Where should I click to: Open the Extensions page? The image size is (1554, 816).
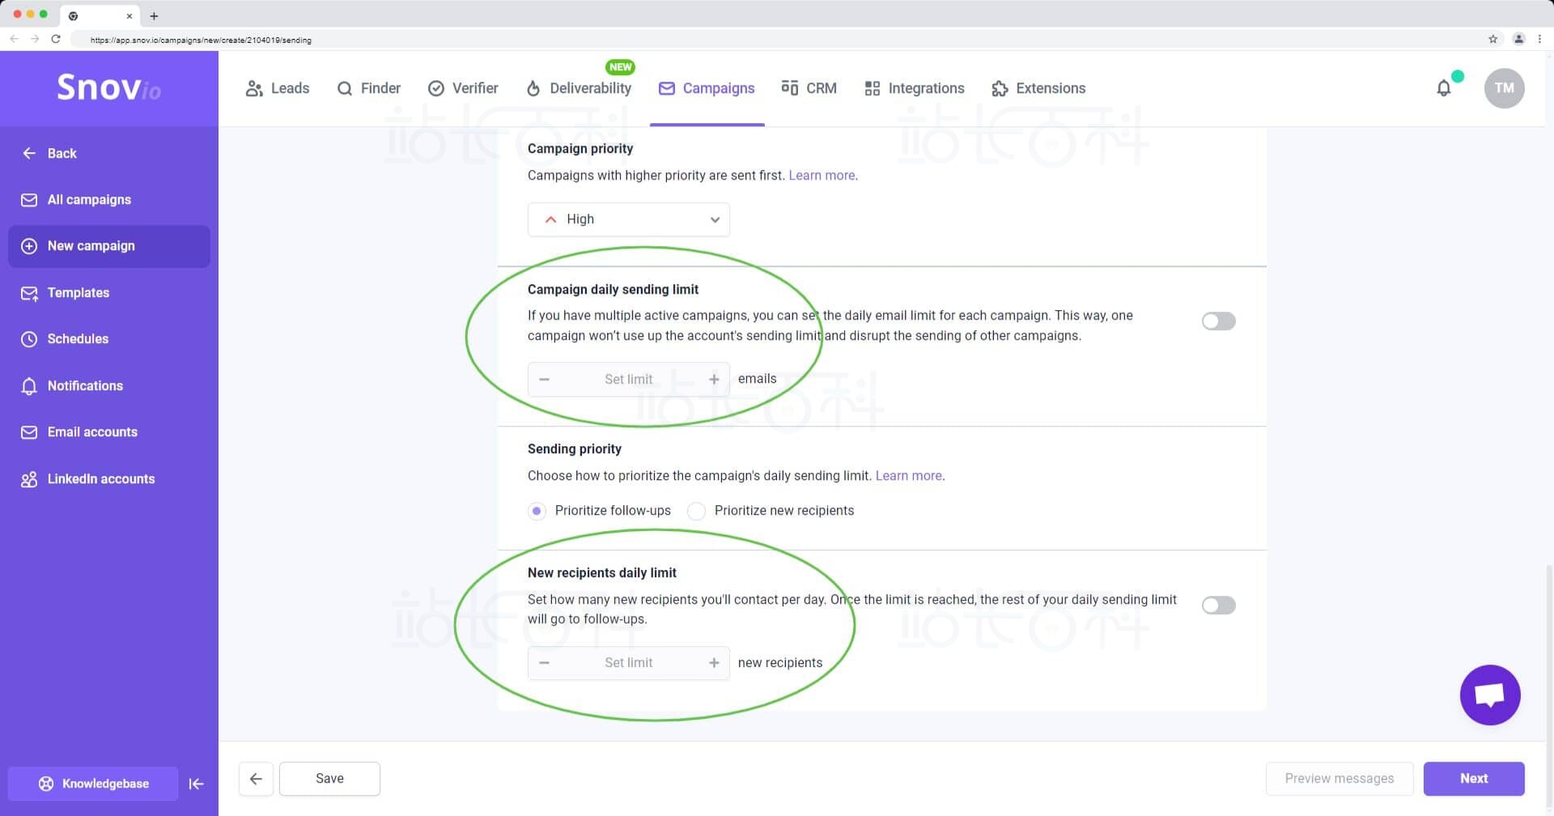pos(1038,88)
